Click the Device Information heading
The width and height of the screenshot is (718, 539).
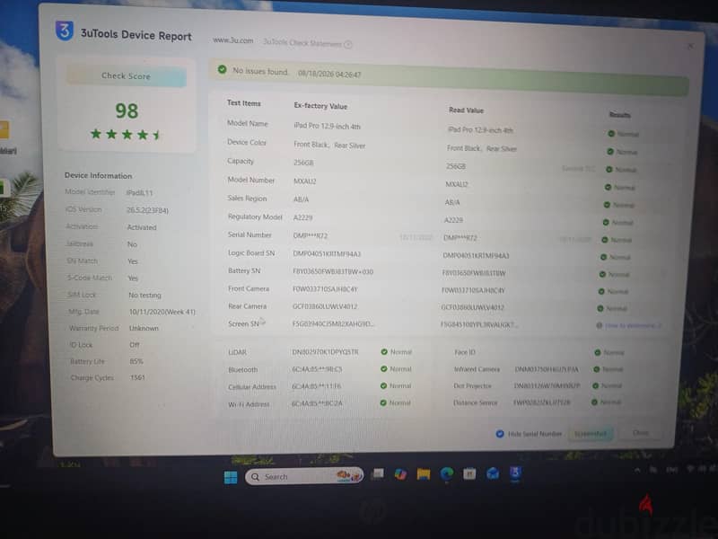[98, 175]
